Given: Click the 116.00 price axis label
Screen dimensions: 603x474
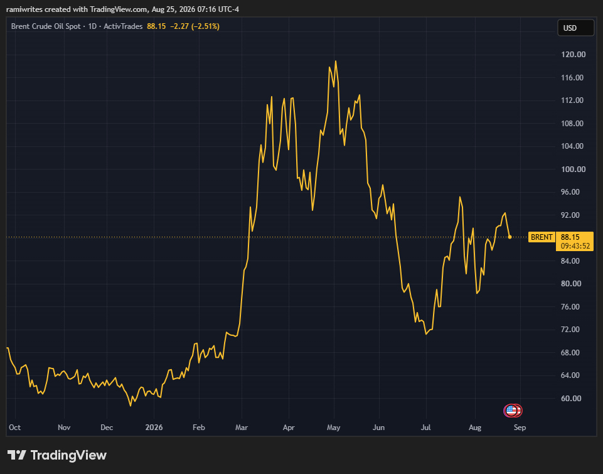Looking at the screenshot, I should point(572,77).
